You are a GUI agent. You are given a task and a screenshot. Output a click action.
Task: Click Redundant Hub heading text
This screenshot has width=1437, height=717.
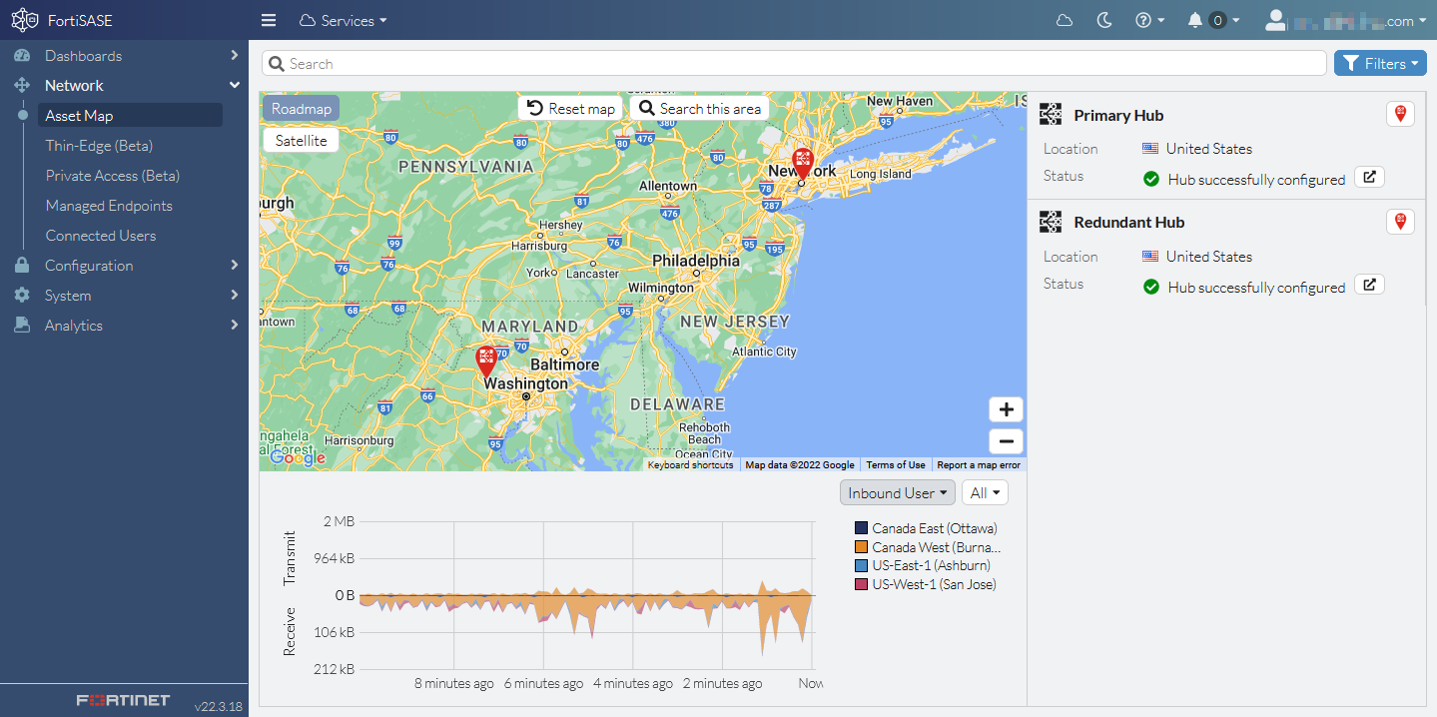tap(1128, 223)
